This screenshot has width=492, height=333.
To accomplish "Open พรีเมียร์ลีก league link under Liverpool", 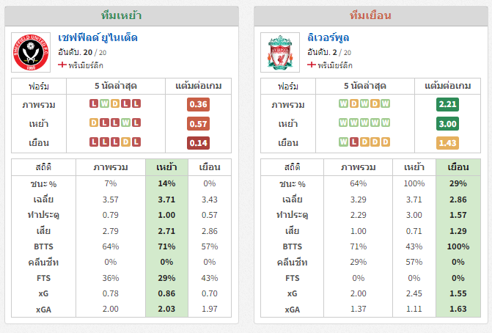I will point(335,65).
